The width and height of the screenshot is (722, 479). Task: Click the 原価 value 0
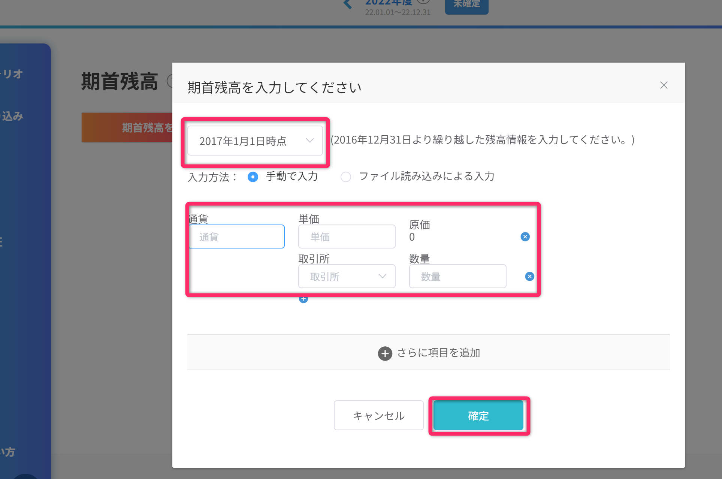click(412, 237)
